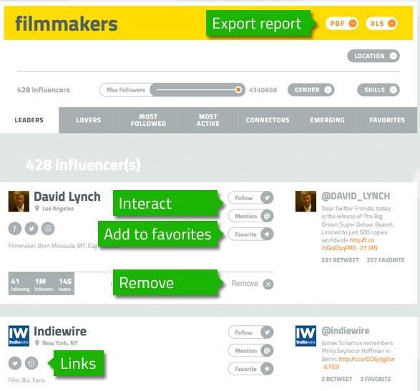Open the Connectors tab
Viewport: 420px width, 391px height.
pyautogui.click(x=268, y=120)
